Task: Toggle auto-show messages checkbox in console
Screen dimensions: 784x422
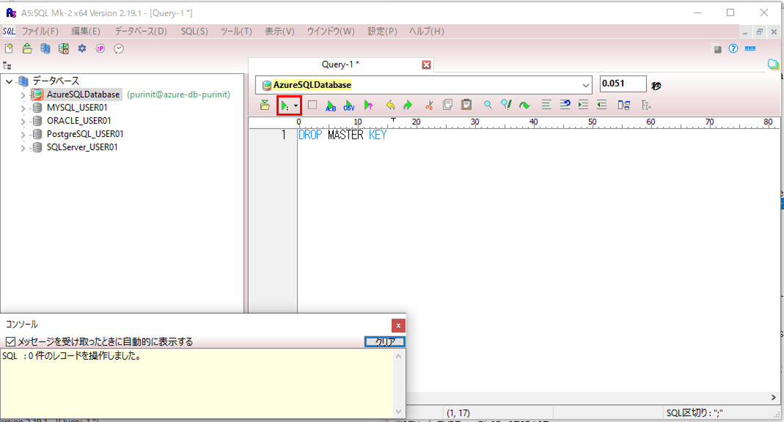Action: [10, 341]
